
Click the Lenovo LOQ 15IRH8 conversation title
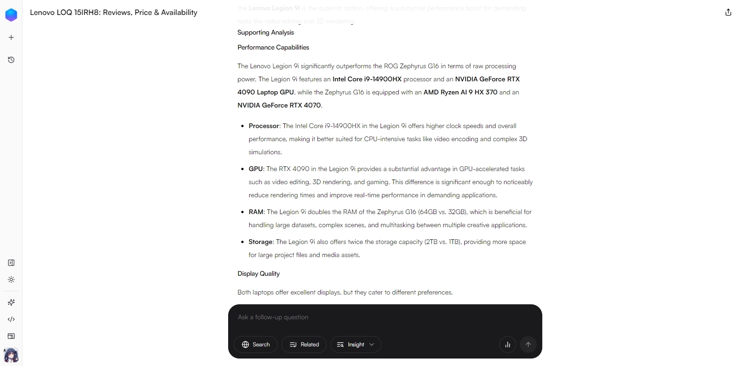[114, 13]
